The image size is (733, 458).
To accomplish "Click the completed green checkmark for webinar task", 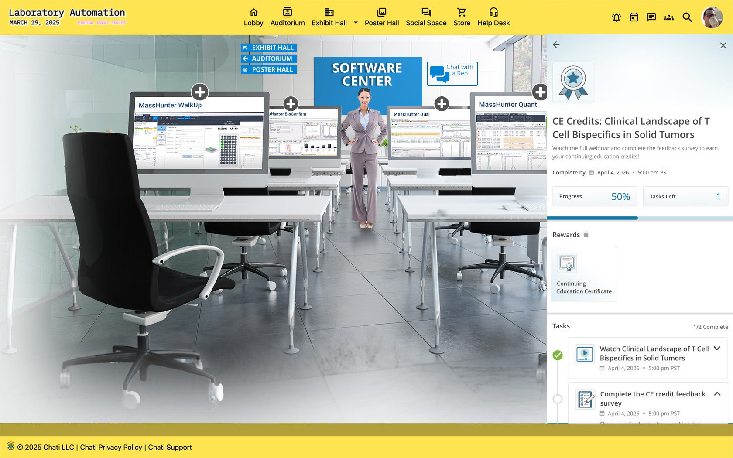I will click(558, 355).
